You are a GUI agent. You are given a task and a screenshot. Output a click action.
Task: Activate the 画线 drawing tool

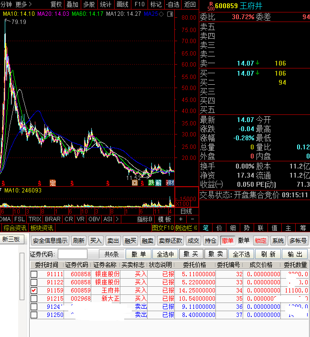pyautogui.click(x=122, y=4)
